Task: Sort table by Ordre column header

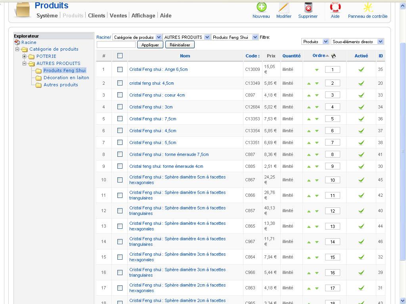Action: (x=319, y=55)
